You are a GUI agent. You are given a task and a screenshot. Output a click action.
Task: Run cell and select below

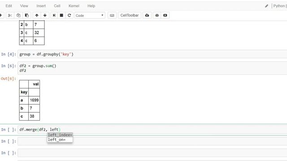click(54, 15)
